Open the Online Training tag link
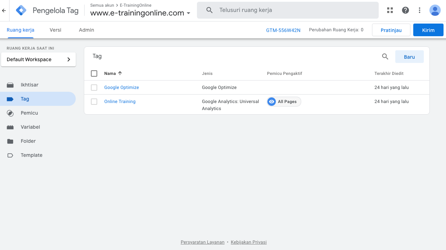This screenshot has height=250, width=446. [x=120, y=101]
